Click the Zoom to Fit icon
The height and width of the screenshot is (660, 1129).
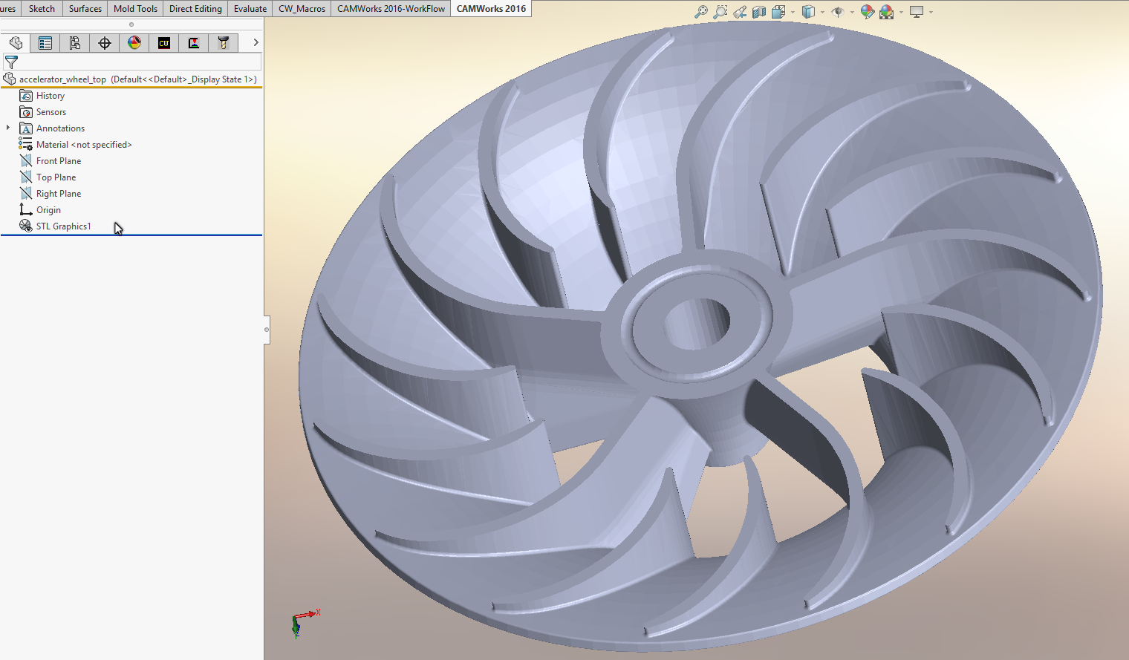700,12
